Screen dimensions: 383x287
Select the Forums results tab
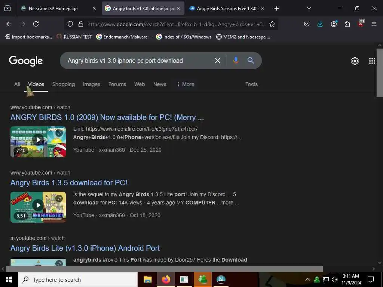[x=117, y=84]
